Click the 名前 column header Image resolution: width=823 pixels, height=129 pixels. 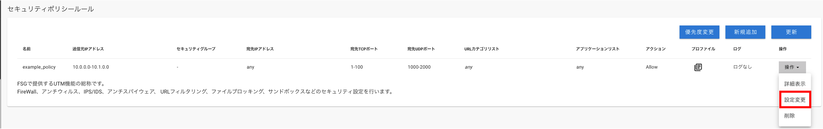tap(26, 49)
